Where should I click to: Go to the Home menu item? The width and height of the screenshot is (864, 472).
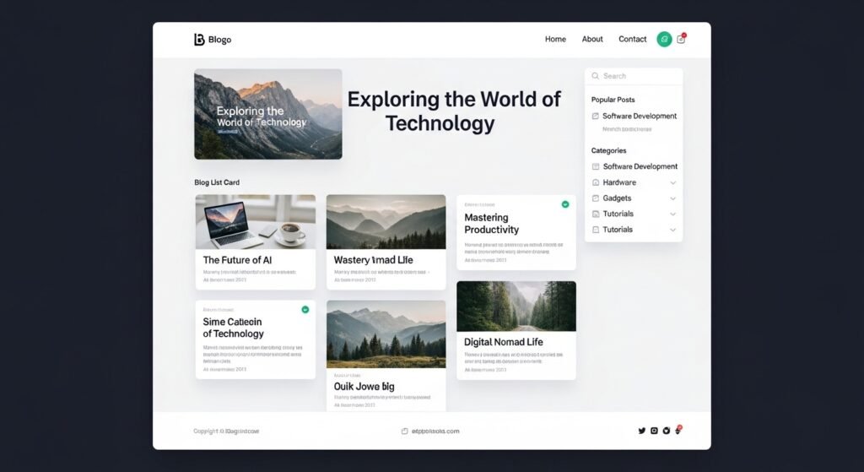555,40
